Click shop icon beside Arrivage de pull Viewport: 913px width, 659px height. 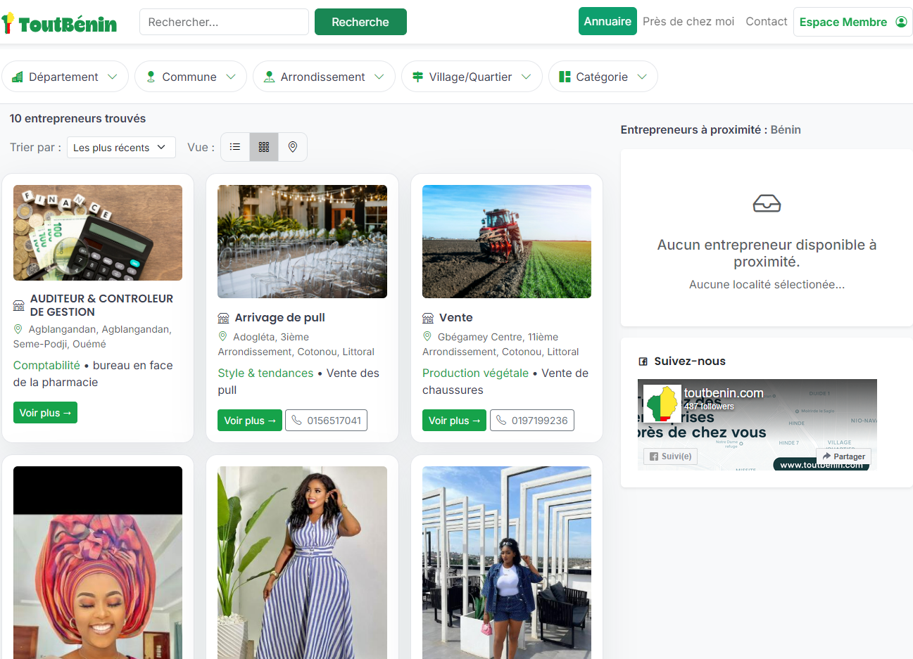click(223, 318)
